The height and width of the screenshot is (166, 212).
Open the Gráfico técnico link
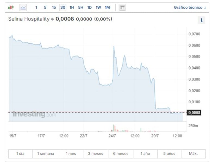click(190, 8)
